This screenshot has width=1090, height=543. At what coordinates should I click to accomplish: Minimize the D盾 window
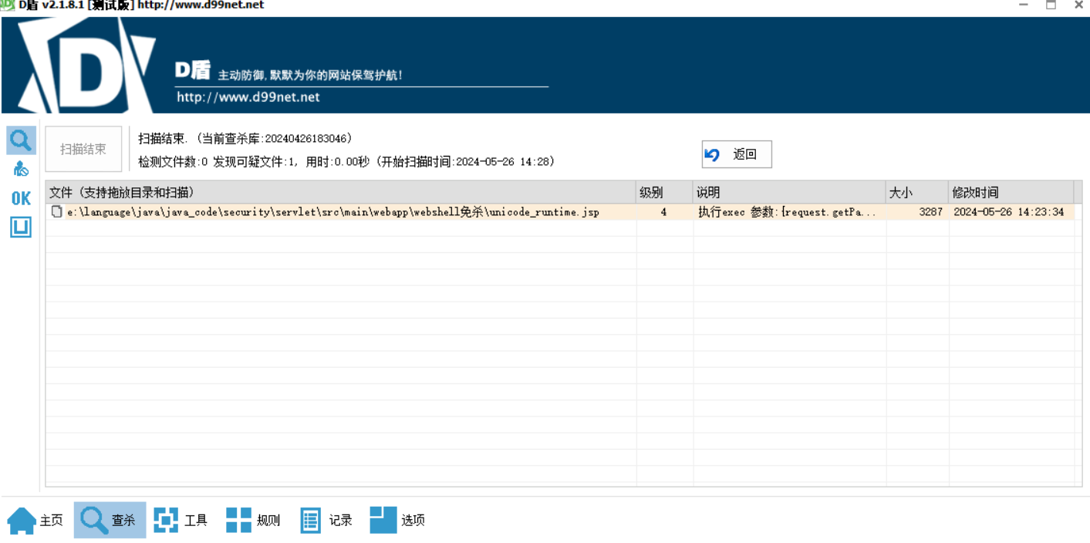coord(1024,5)
